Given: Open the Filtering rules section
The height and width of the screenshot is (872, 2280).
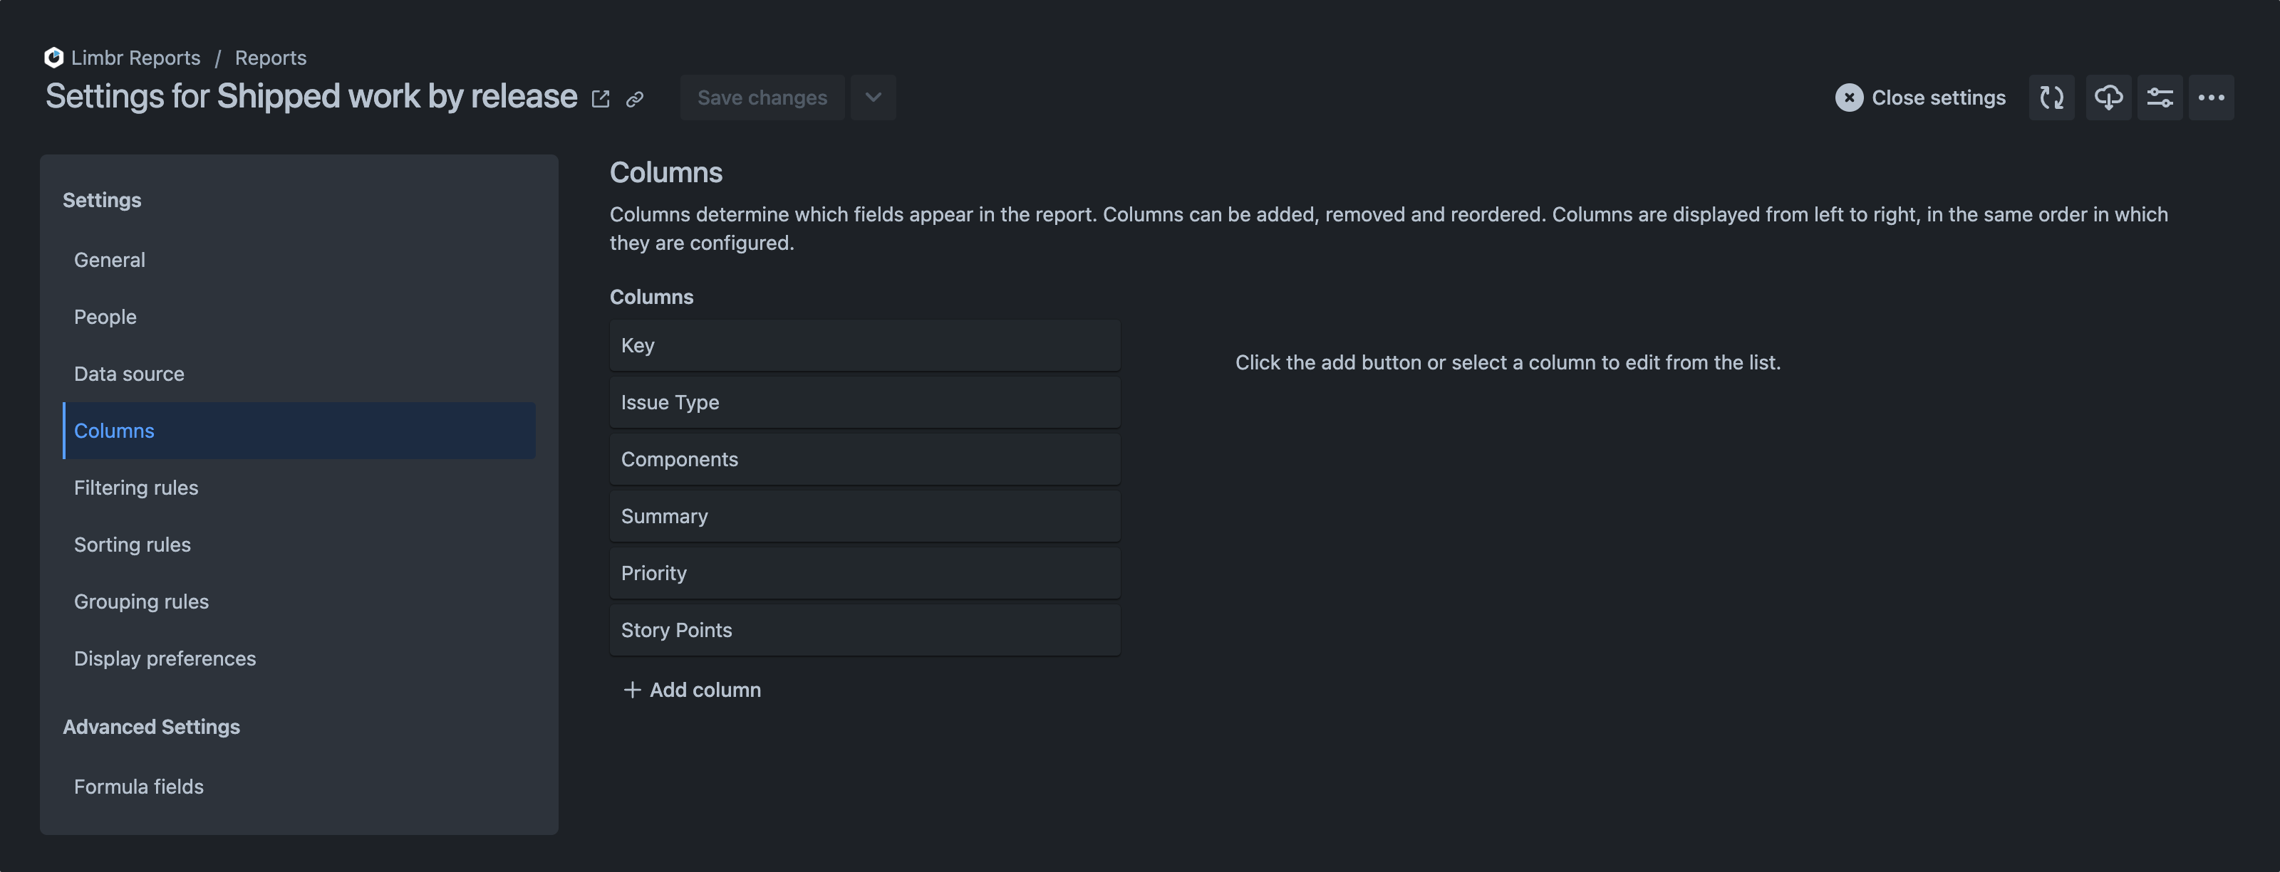Looking at the screenshot, I should coord(135,488).
